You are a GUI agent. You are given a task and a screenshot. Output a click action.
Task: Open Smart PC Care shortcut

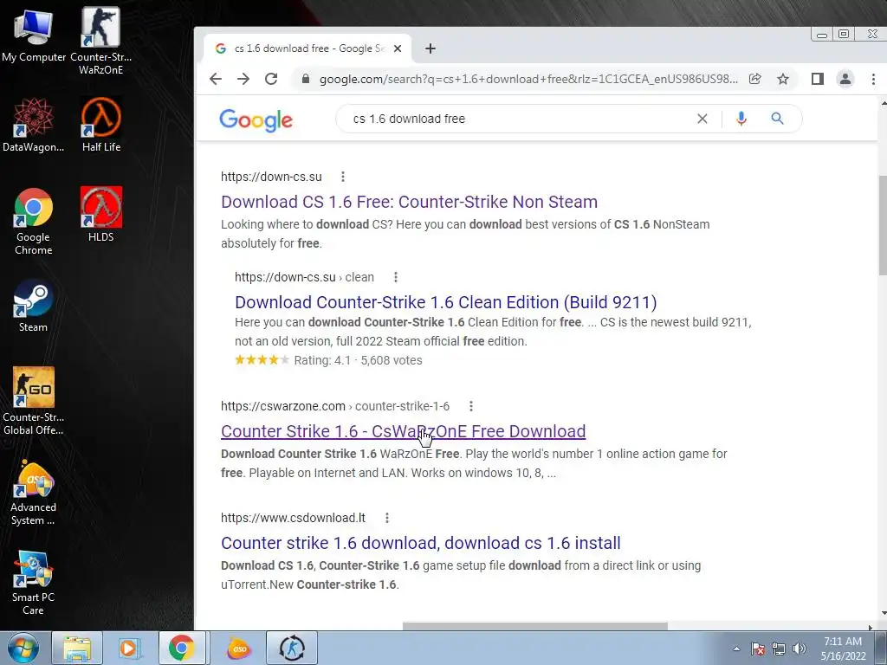pyautogui.click(x=33, y=583)
